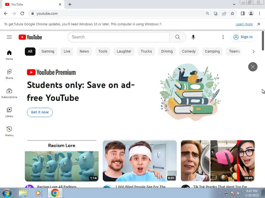The image size is (265, 198).
Task: Click the network tray icon
Action: [x=226, y=193]
